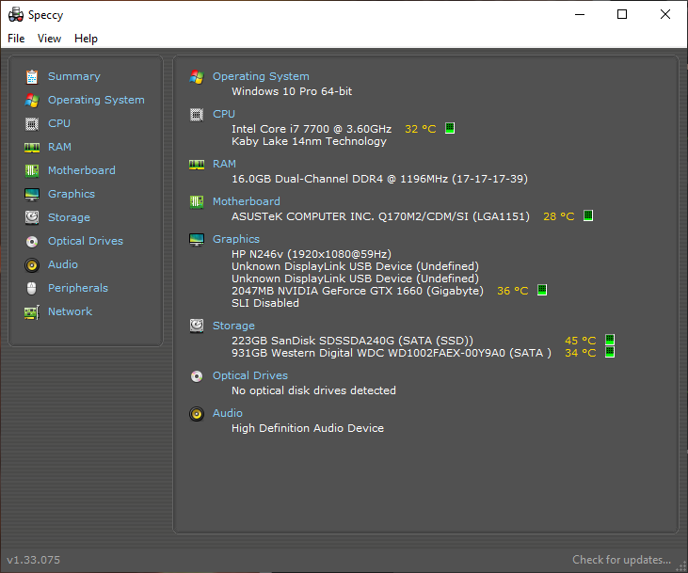Screen dimensions: 688x573
Task: Click the Speccy app icon in title bar
Action: pyautogui.click(x=16, y=14)
